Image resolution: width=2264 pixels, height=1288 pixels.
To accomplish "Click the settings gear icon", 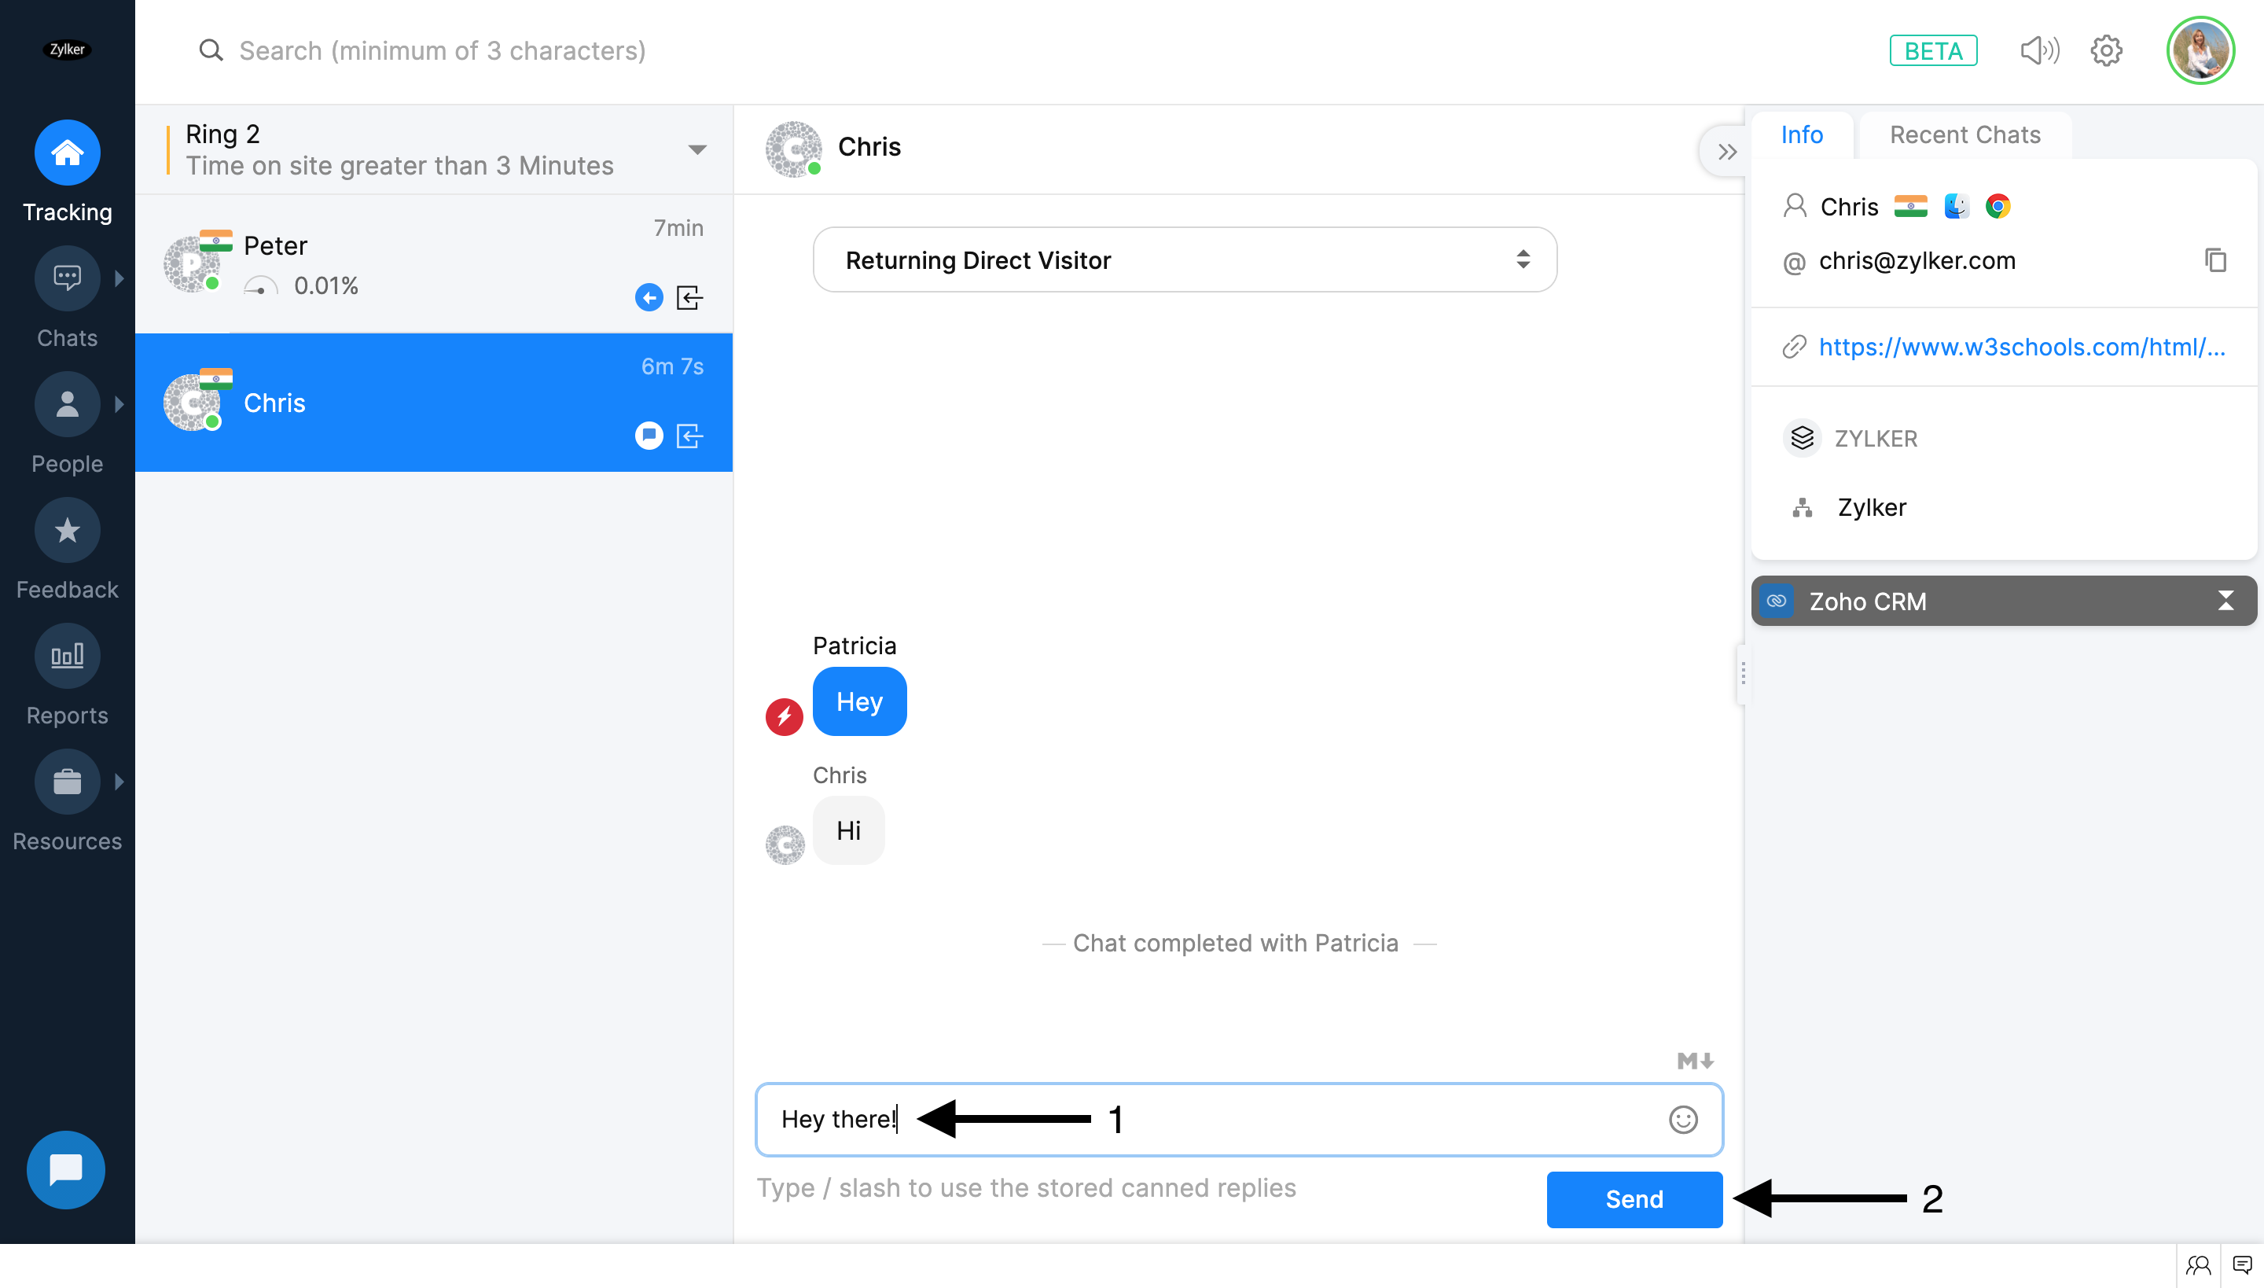I will click(2106, 50).
